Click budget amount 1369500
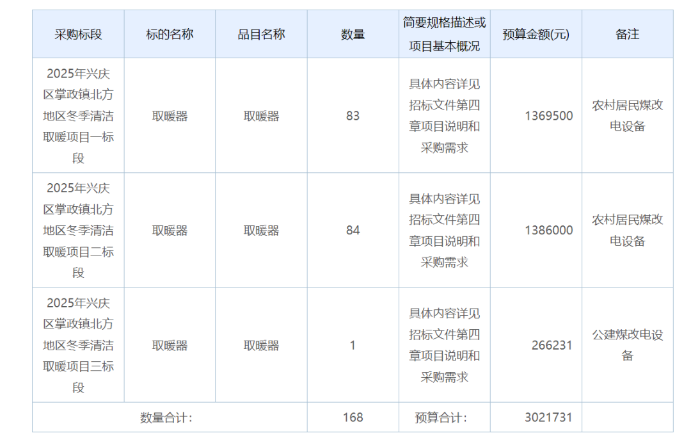Viewport: 691px width, 438px height. (549, 115)
